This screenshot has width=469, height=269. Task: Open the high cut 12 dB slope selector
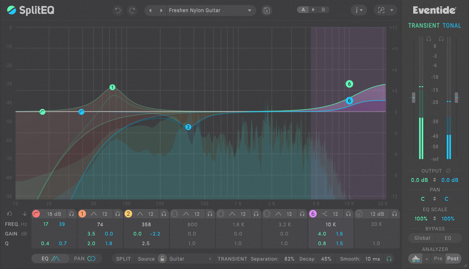click(x=377, y=214)
